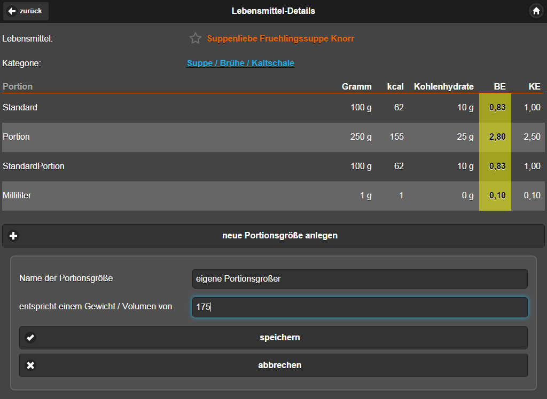
Task: Click the 0 g Kohlenhydrate value
Action: 468,195
